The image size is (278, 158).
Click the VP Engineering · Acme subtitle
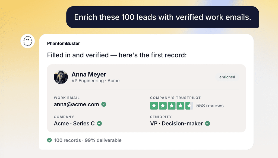click(96, 81)
